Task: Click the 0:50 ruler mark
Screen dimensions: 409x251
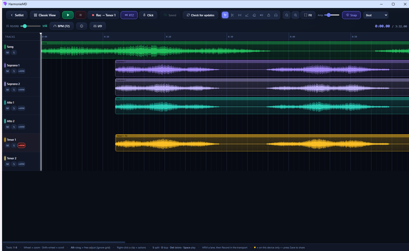Action: [354, 37]
